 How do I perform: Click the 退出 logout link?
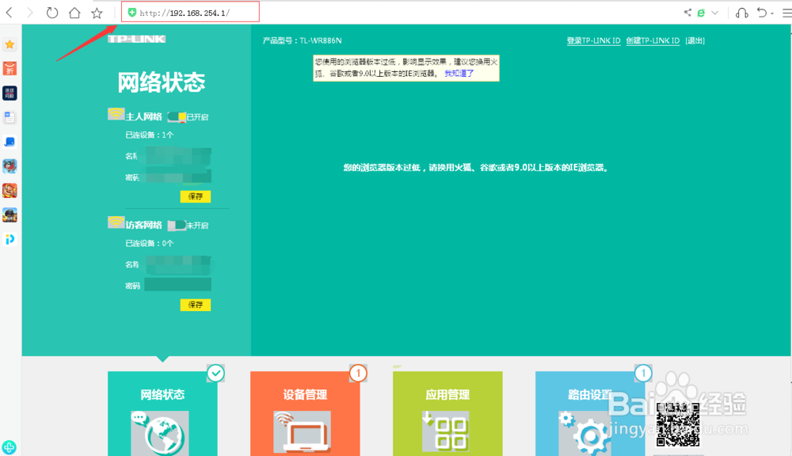coord(695,41)
